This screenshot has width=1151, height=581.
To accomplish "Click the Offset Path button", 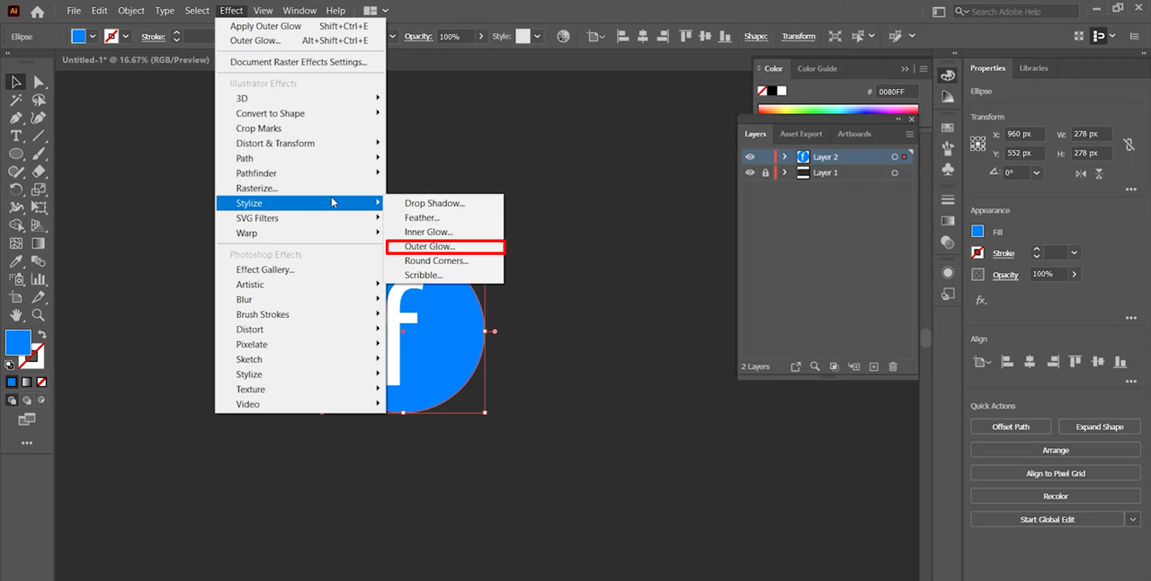I will [x=1011, y=427].
